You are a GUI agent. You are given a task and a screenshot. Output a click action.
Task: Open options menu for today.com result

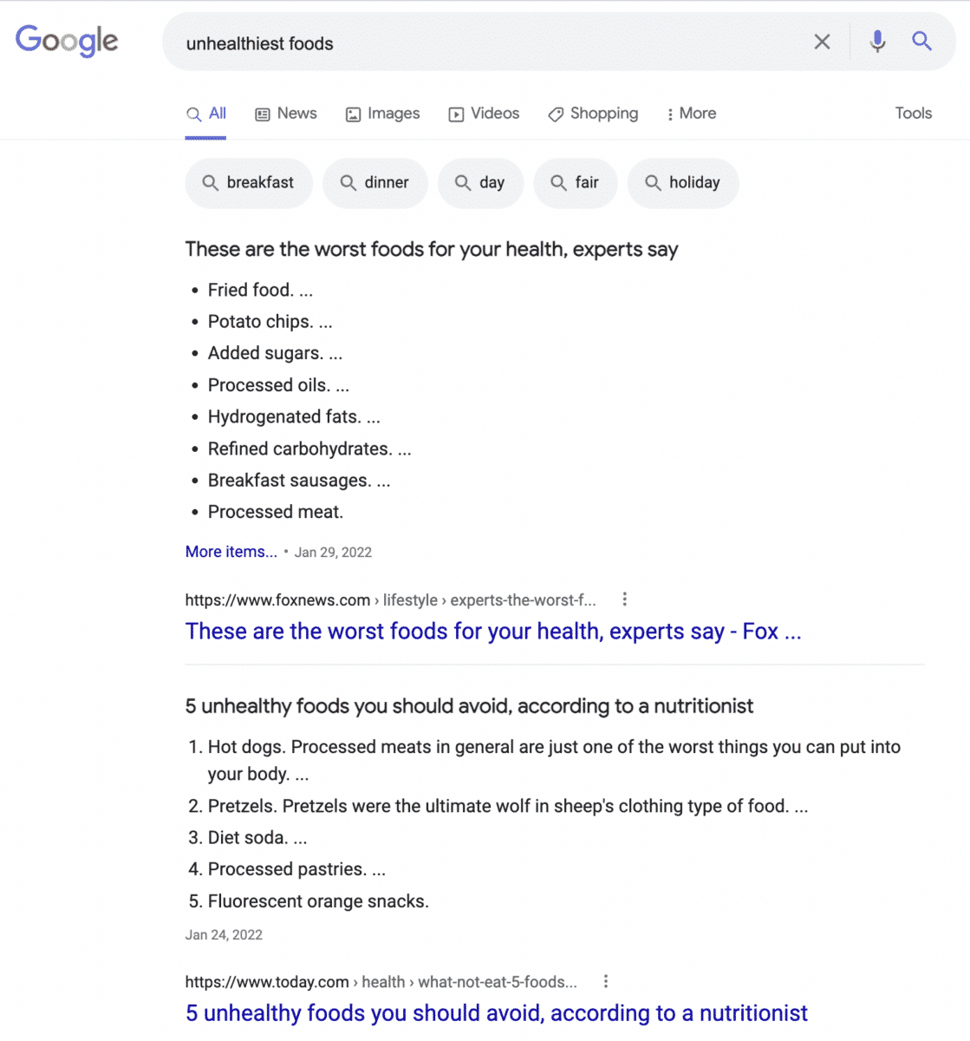point(605,981)
